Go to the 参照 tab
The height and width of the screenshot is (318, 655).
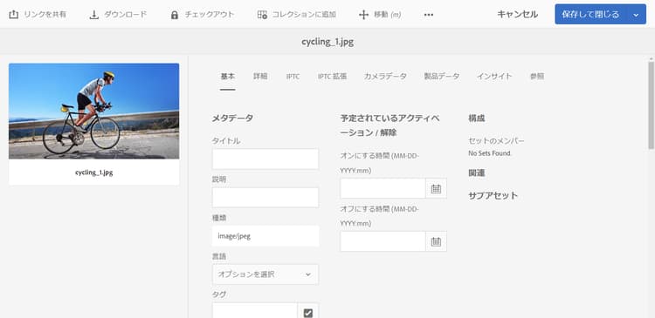click(537, 77)
